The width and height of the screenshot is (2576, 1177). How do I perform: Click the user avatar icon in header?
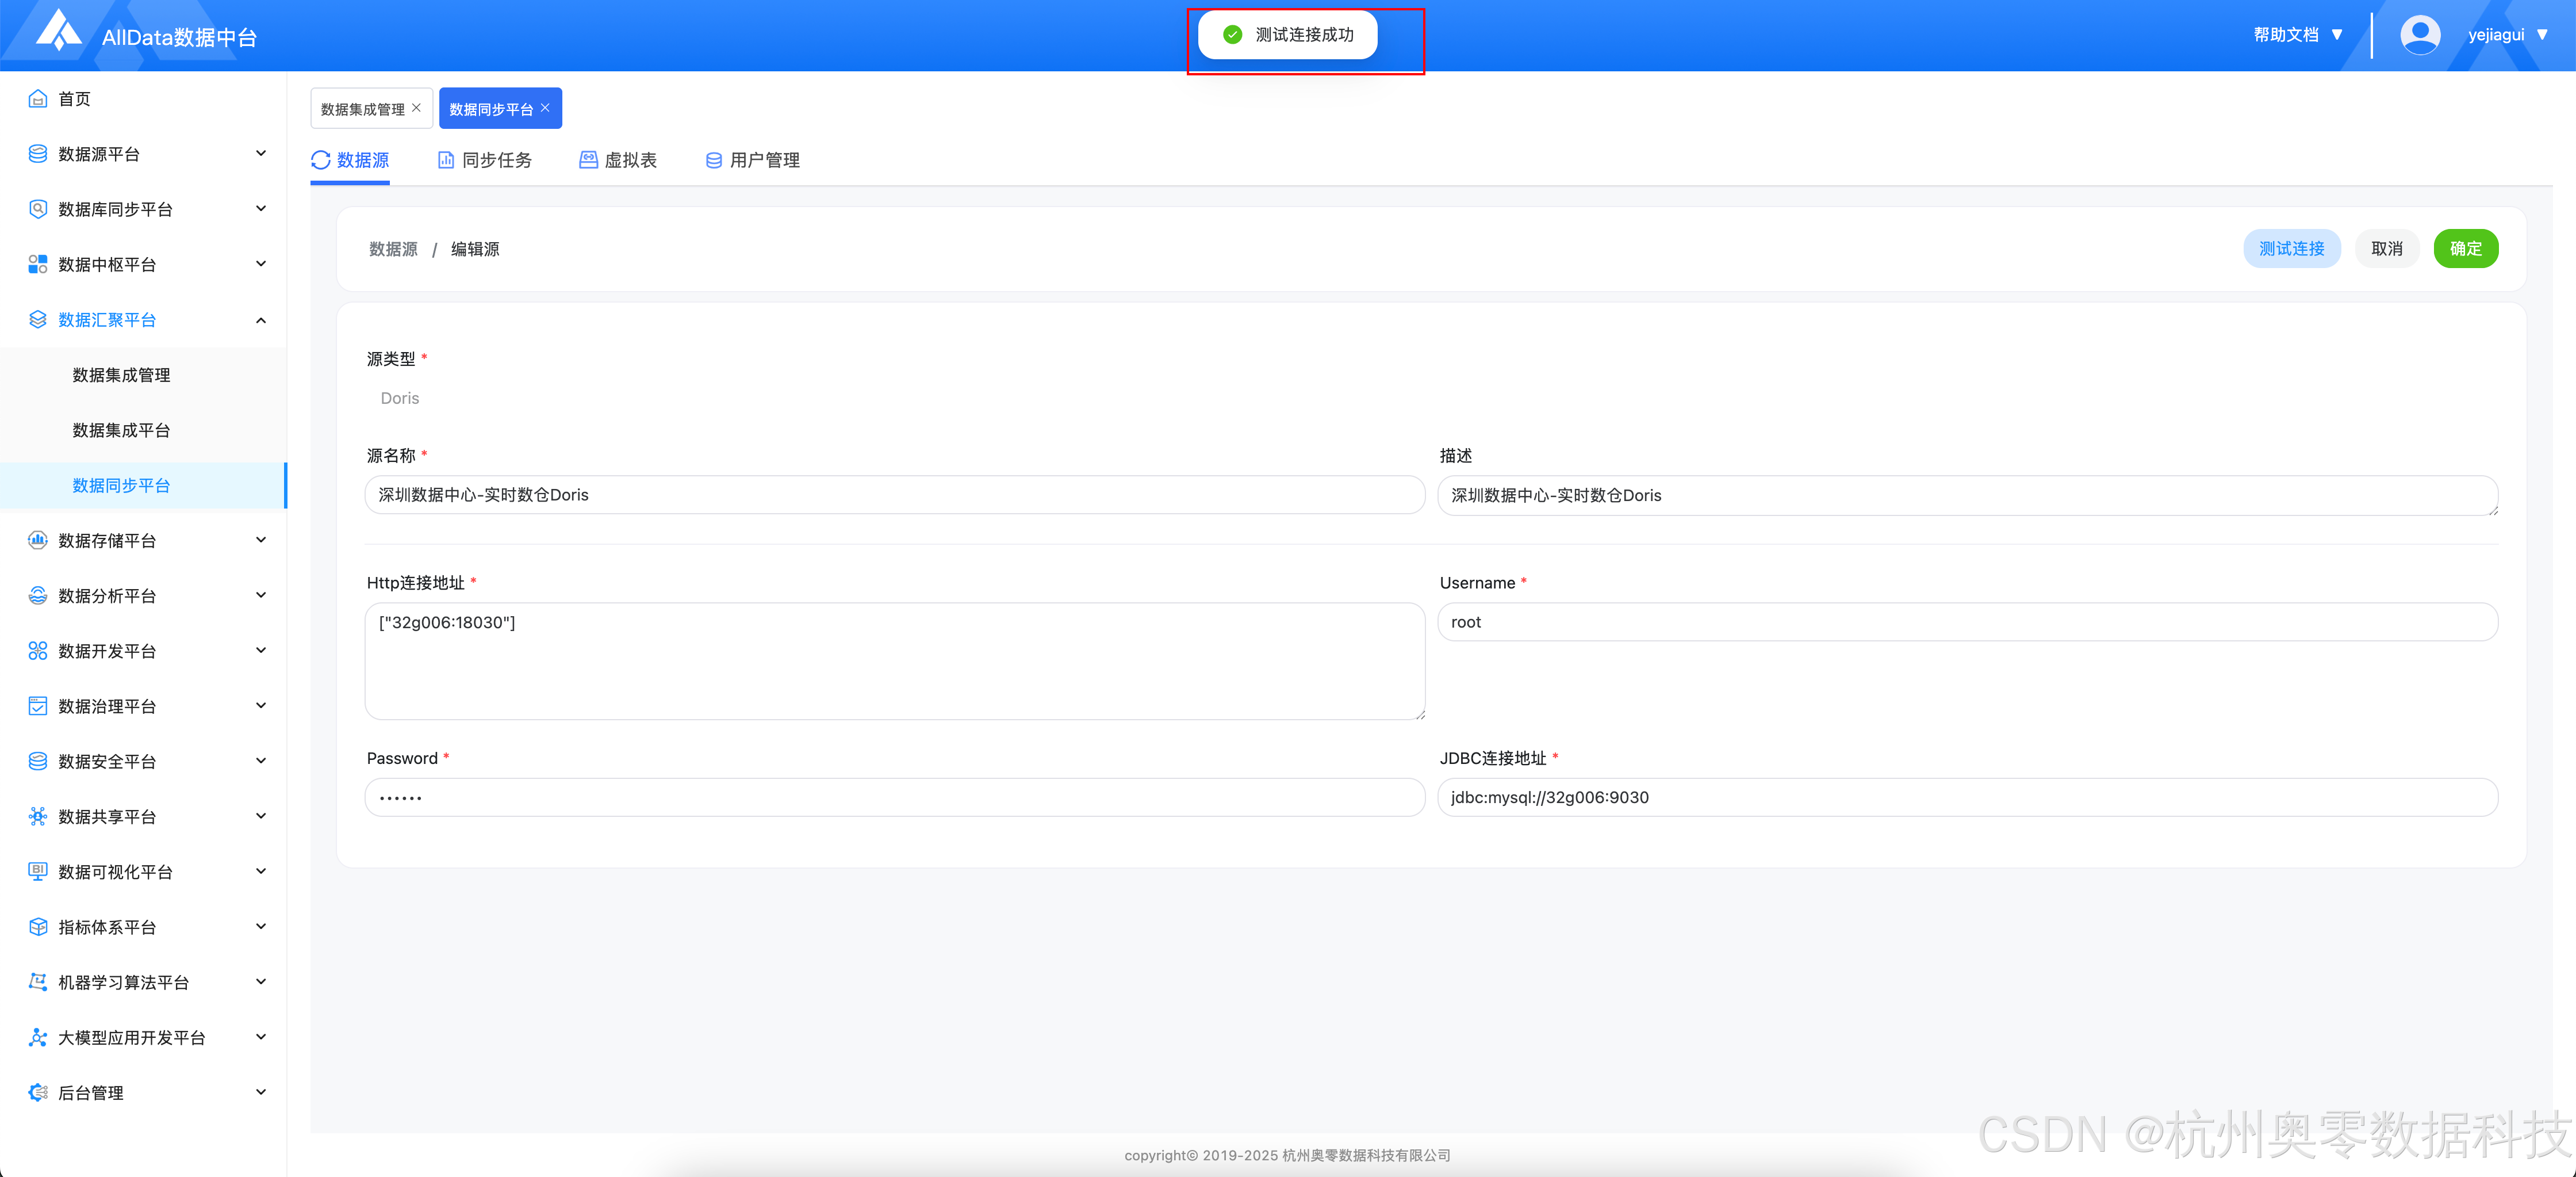click(x=2419, y=35)
